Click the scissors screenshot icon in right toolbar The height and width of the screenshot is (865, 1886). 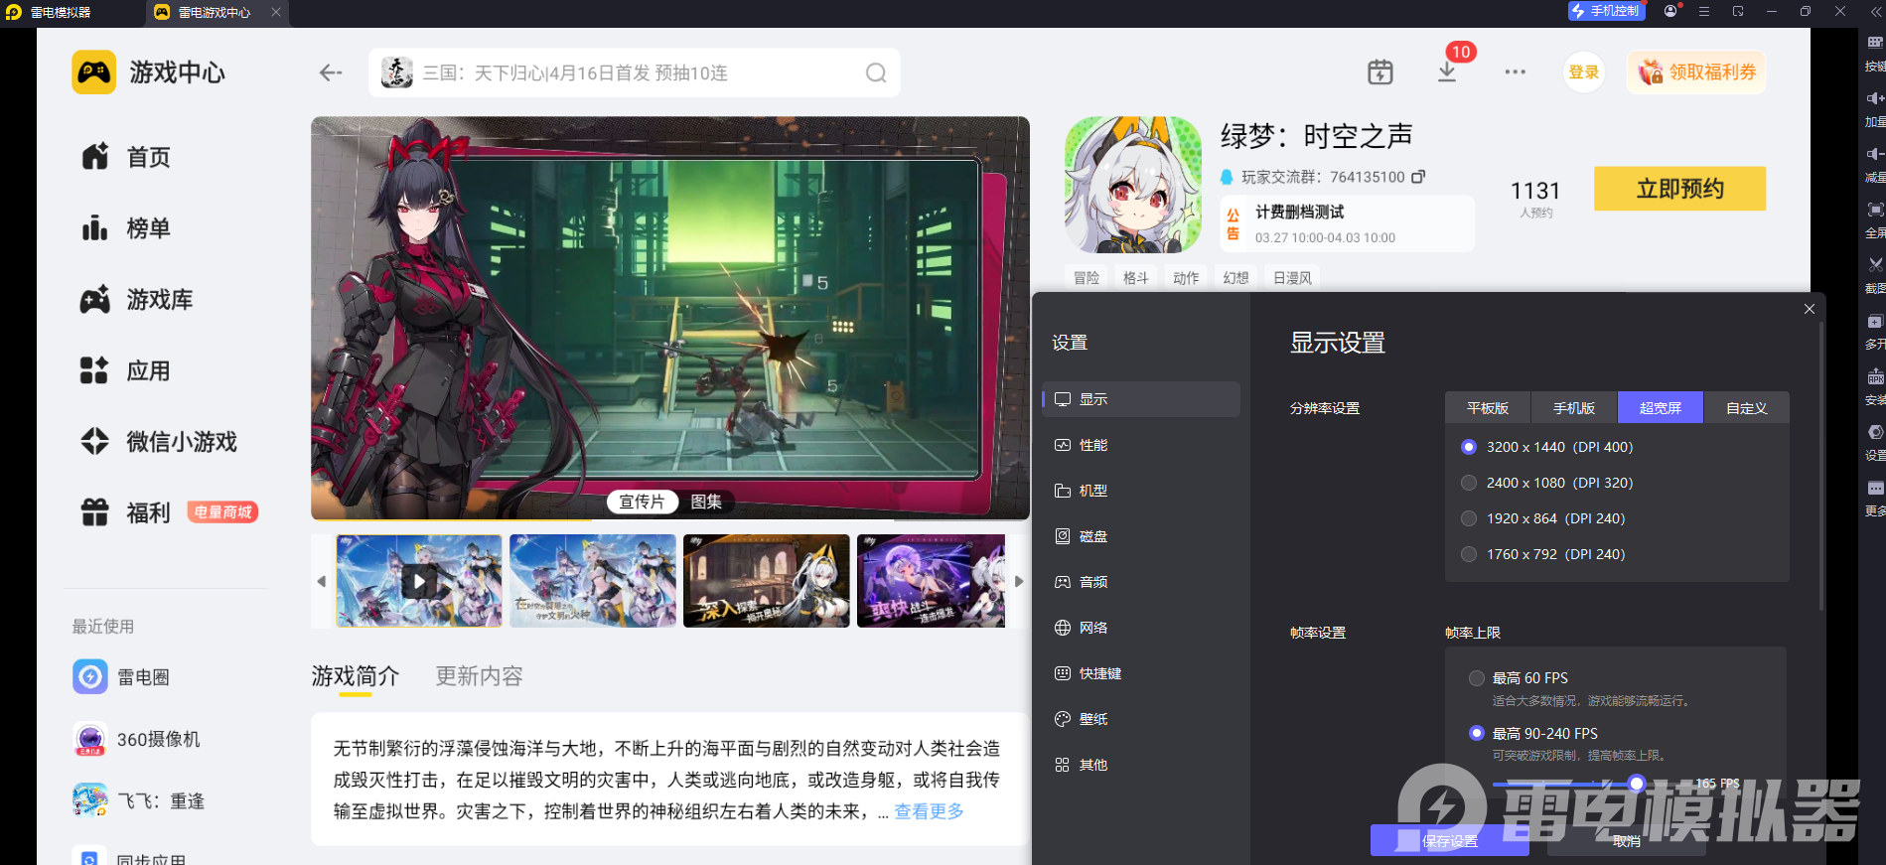(x=1874, y=265)
